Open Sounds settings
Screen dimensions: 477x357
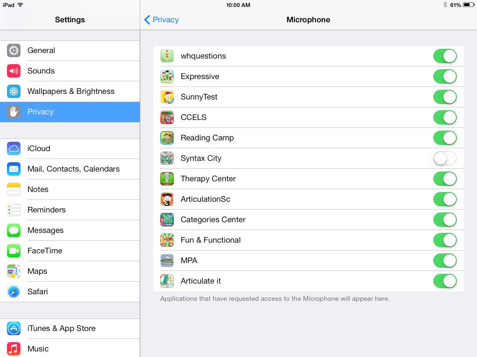70,71
